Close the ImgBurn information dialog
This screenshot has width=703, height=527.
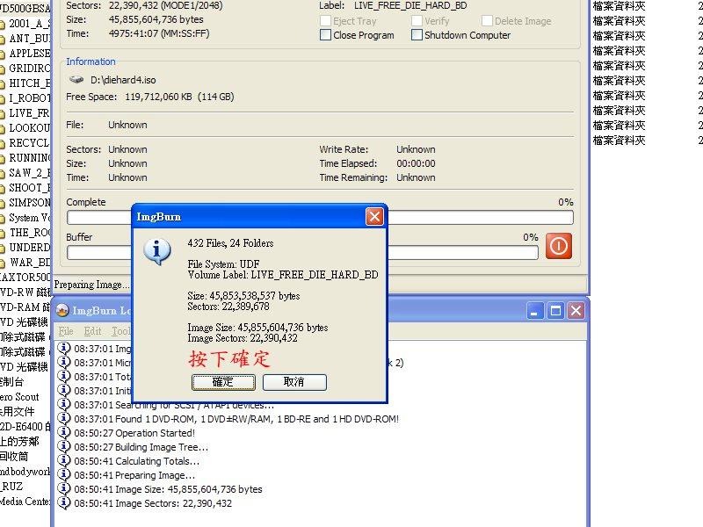coord(374,217)
